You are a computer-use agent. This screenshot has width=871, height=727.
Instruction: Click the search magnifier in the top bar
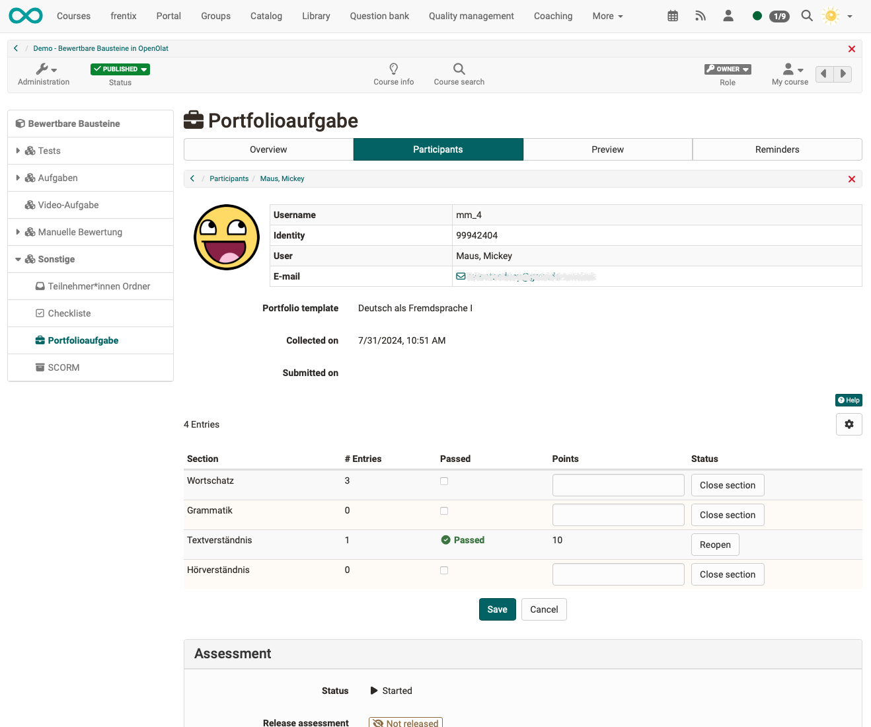[x=806, y=15]
